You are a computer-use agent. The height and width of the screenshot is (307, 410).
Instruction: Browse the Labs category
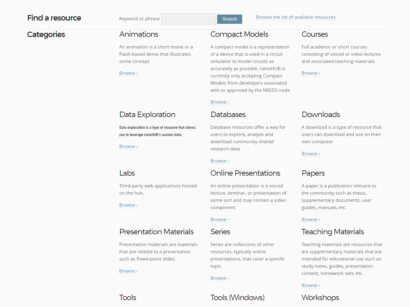pyautogui.click(x=128, y=205)
